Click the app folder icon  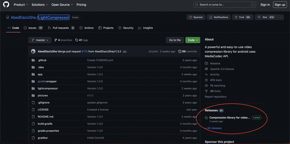point(33,74)
